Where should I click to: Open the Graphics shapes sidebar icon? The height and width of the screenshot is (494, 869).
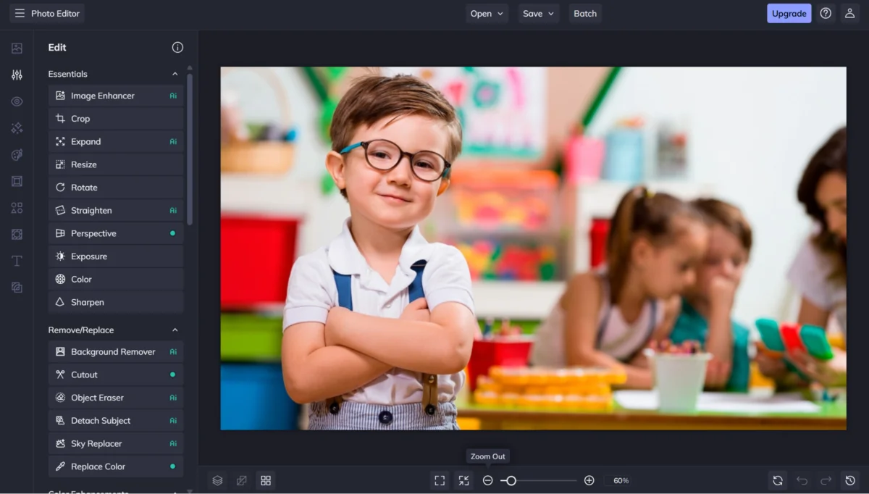17,208
